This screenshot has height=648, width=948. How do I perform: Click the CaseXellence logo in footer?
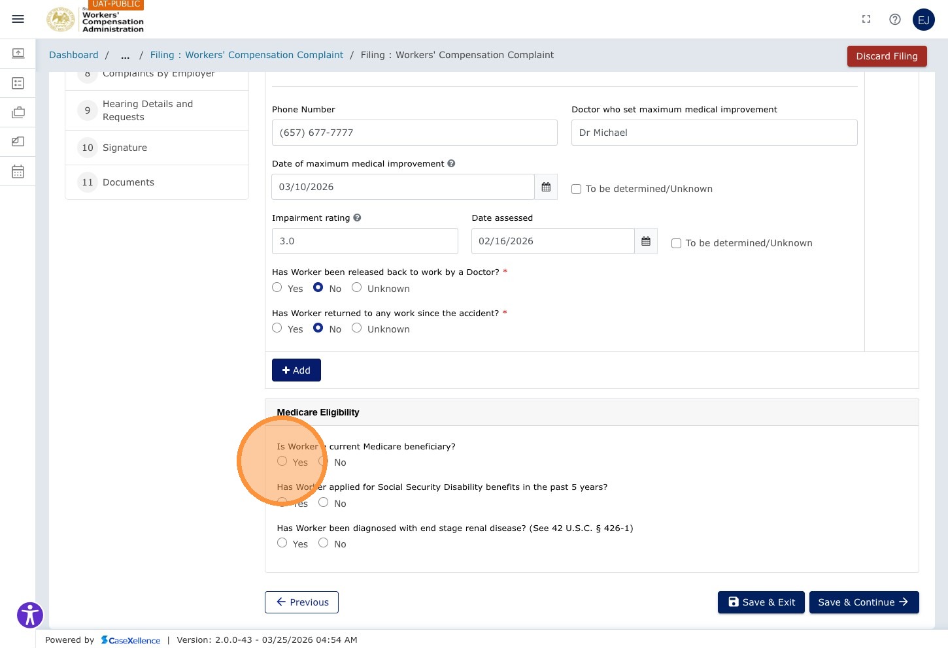[x=131, y=640]
